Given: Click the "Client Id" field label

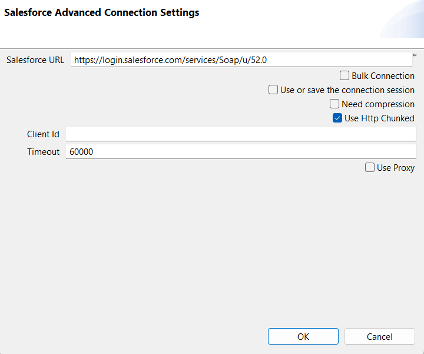Looking at the screenshot, I should [43, 134].
